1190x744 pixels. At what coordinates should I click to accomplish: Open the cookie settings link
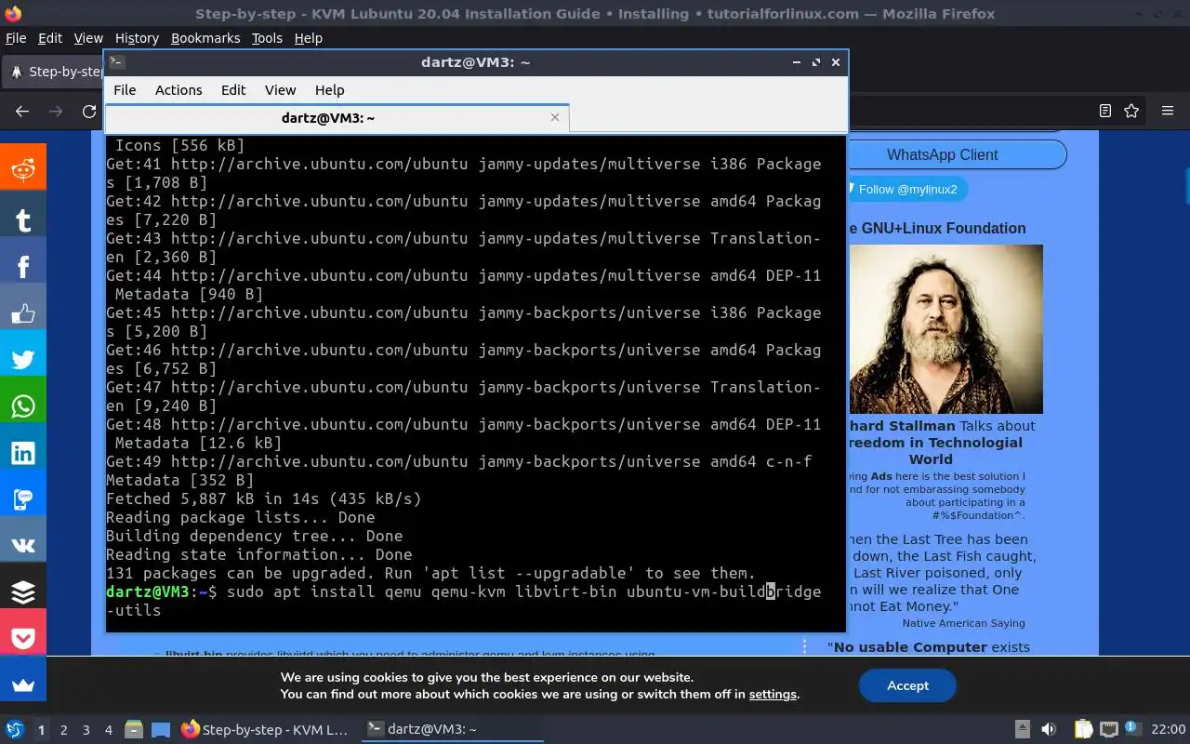coord(773,694)
